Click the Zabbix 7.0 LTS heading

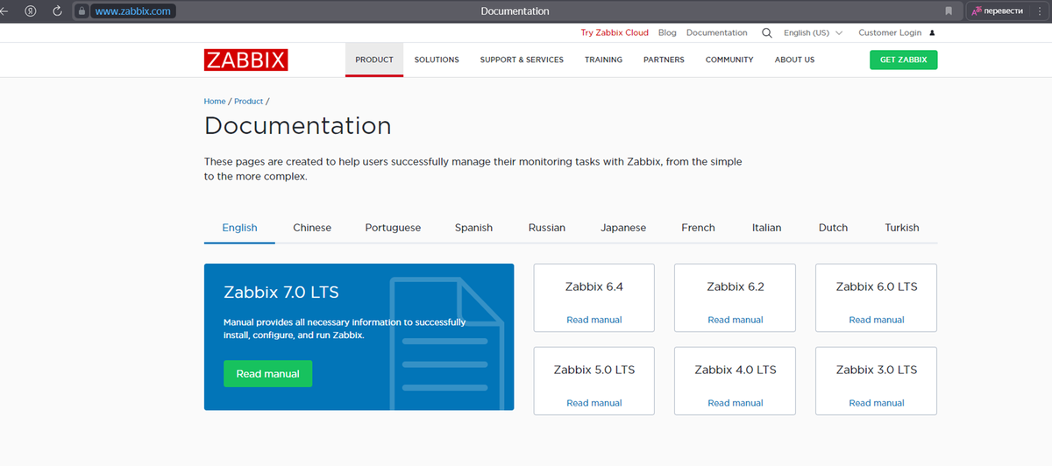pyautogui.click(x=281, y=293)
